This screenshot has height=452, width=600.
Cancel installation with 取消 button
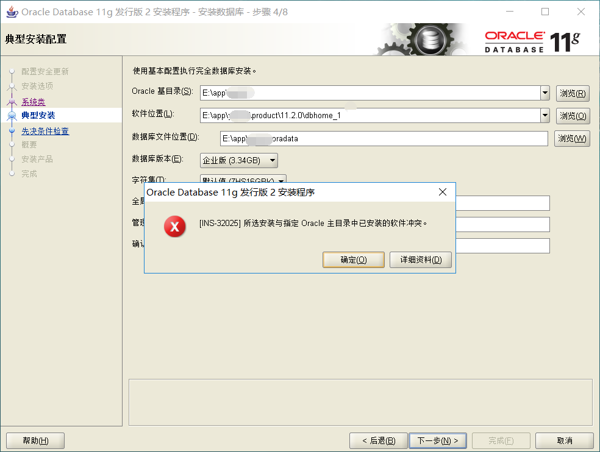click(x=565, y=440)
